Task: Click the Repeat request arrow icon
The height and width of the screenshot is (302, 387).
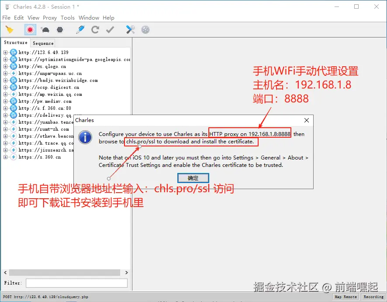Action: coord(95,30)
